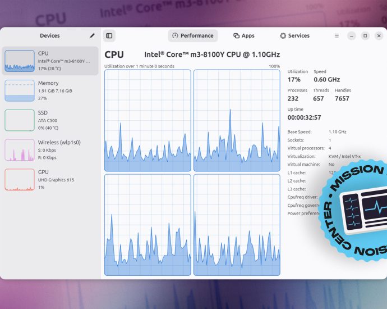Click the pencil edit icon beside Devices
This screenshot has width=387, height=309.
(x=92, y=36)
